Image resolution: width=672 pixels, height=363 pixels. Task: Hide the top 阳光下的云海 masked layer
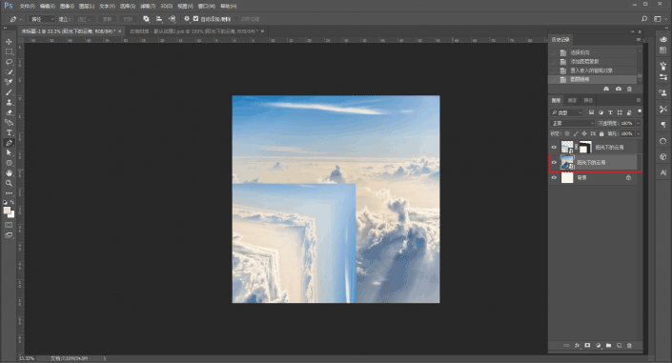(554, 147)
